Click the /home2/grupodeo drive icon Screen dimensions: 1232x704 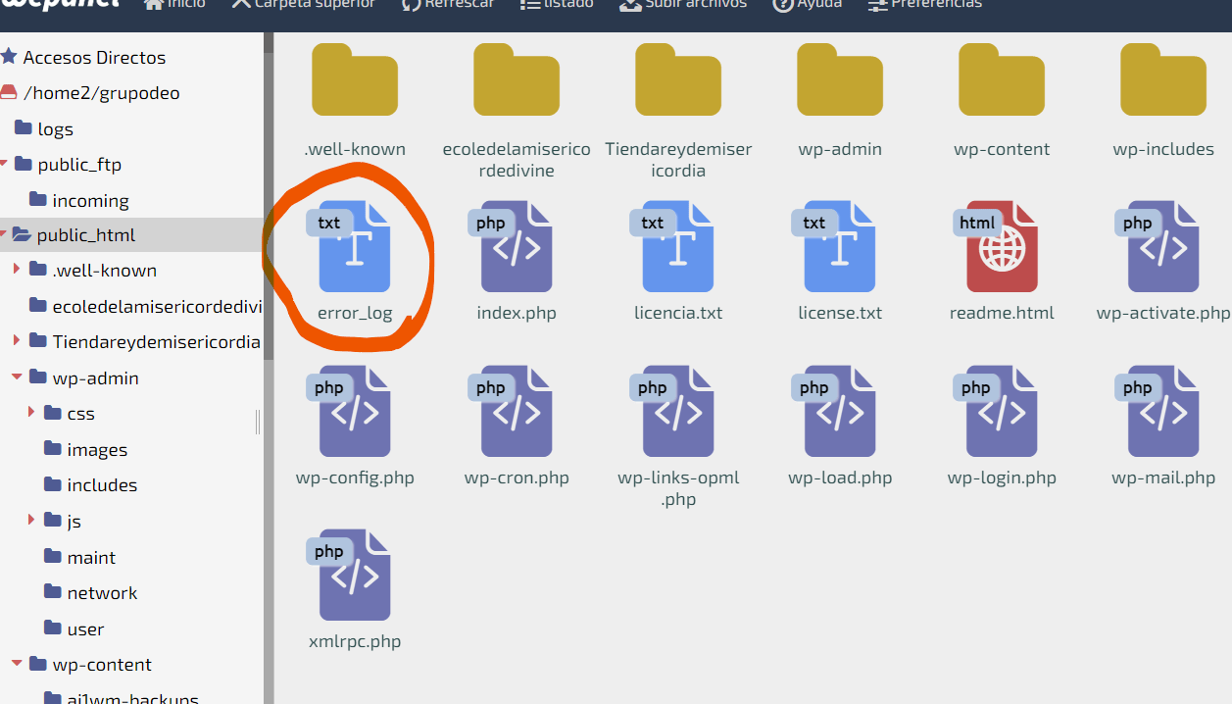pyautogui.click(x=9, y=93)
